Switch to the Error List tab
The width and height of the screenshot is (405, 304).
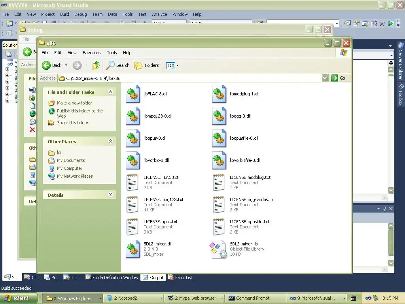(180, 277)
